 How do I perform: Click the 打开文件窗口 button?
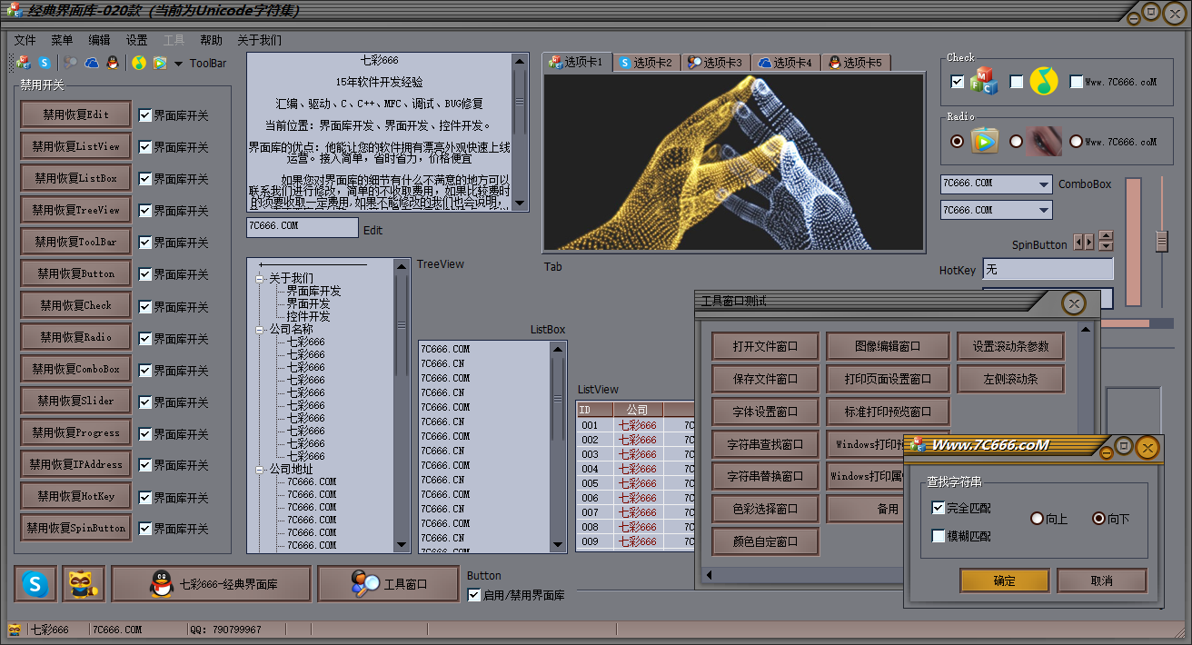(764, 346)
